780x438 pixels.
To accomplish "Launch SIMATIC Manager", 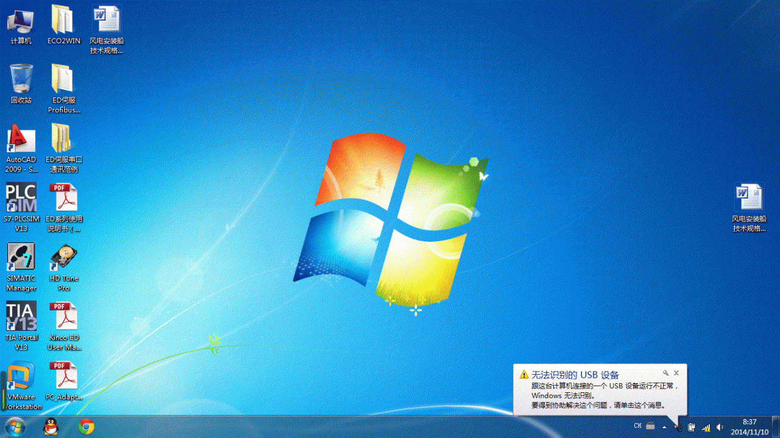I will point(21,267).
